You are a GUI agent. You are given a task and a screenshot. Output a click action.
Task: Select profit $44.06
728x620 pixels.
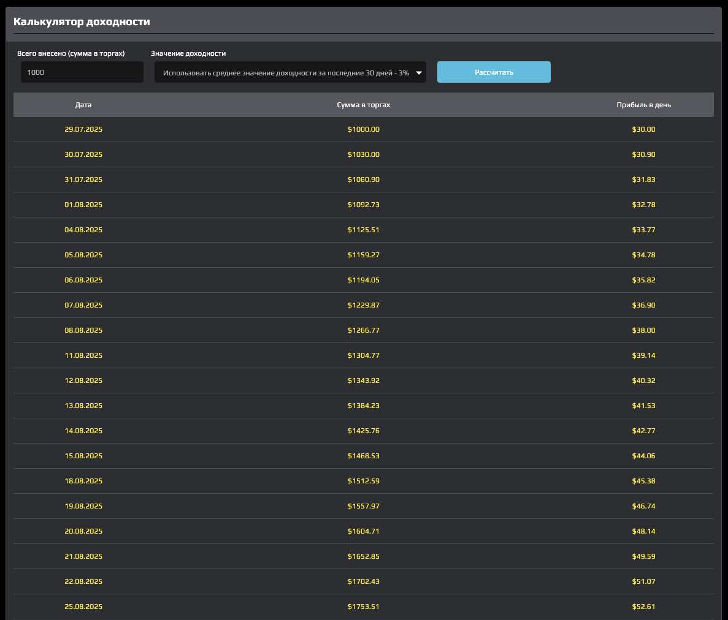click(643, 456)
